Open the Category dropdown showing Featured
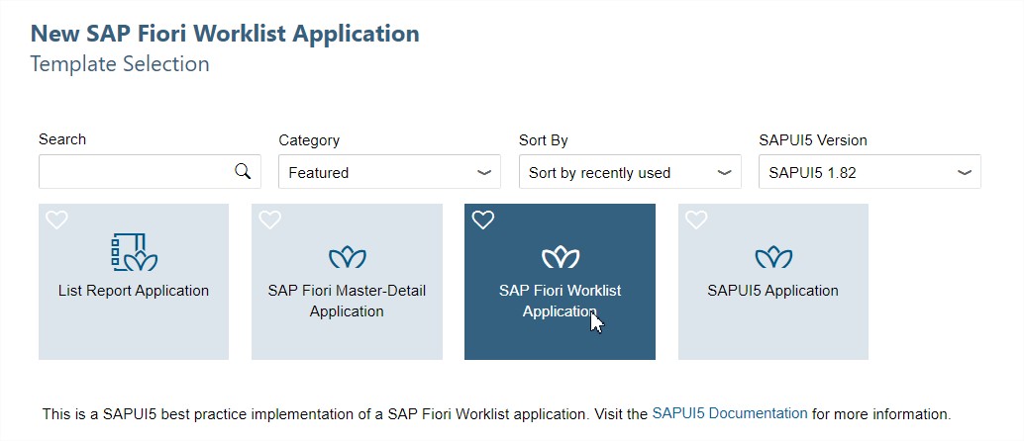Image resolution: width=1024 pixels, height=441 pixels. click(389, 172)
